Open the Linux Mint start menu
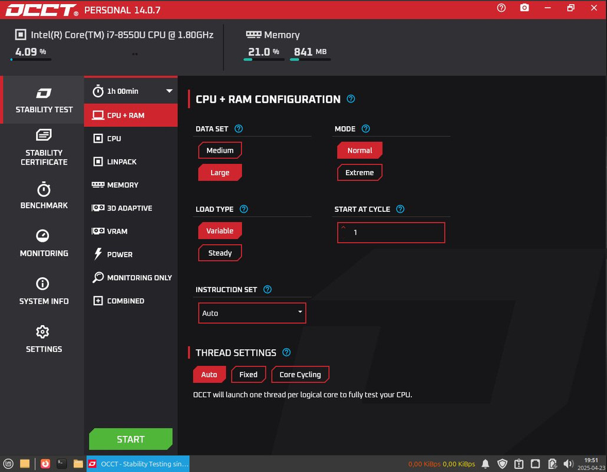 (8, 464)
